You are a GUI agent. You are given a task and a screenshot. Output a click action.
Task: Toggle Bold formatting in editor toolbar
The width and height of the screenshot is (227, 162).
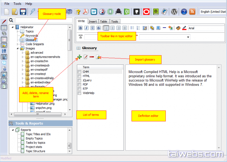[x=80, y=28]
